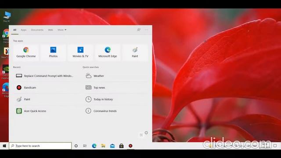Switch to the Documents search tab
281x158 pixels.
coord(37,30)
